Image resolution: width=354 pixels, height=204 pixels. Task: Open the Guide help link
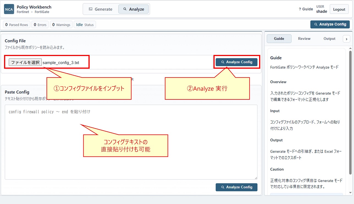coord(306,9)
